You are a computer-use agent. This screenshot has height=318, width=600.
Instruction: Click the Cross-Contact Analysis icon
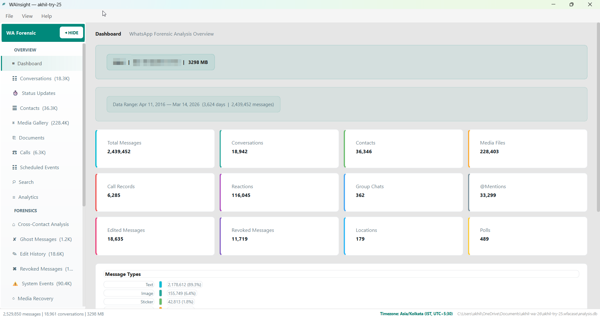14,224
